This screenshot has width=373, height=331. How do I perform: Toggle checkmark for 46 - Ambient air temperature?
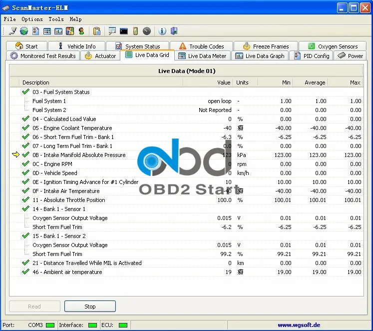coord(25,271)
